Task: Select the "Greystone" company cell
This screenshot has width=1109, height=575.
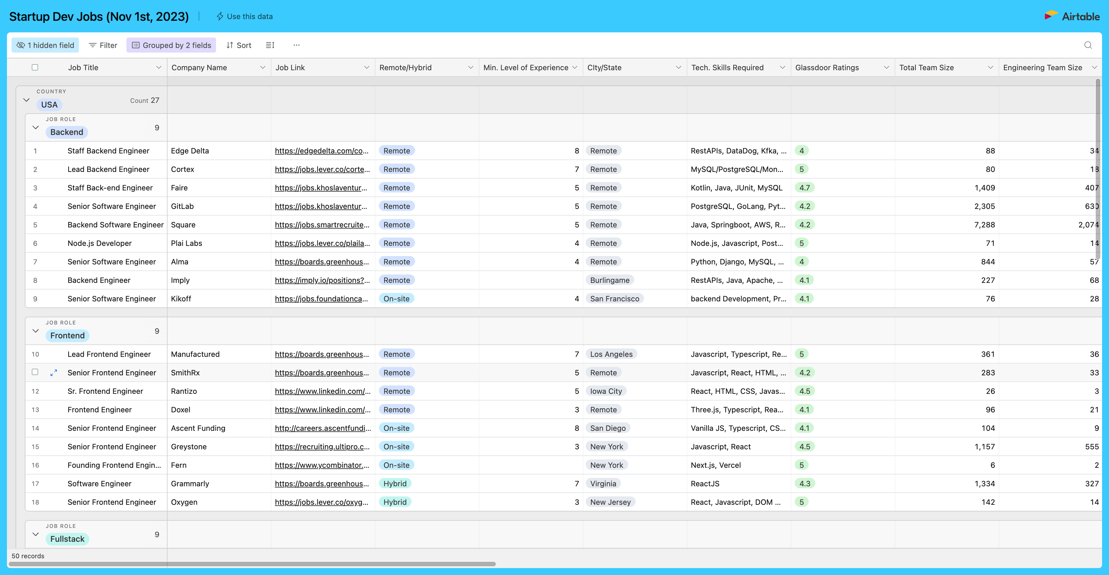Action: coord(219,447)
